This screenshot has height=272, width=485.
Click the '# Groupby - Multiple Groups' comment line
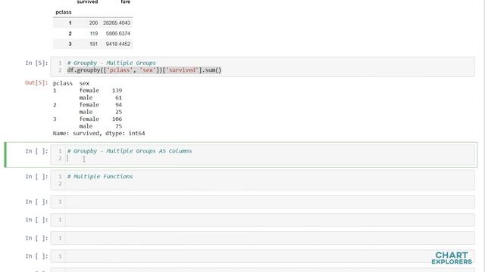pos(111,63)
